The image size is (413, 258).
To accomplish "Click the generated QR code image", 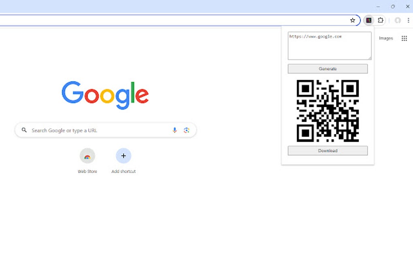I will (328, 111).
